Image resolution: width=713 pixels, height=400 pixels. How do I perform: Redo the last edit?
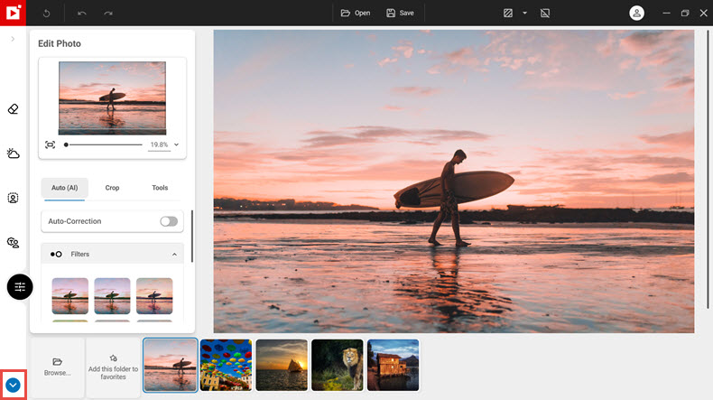tap(108, 14)
